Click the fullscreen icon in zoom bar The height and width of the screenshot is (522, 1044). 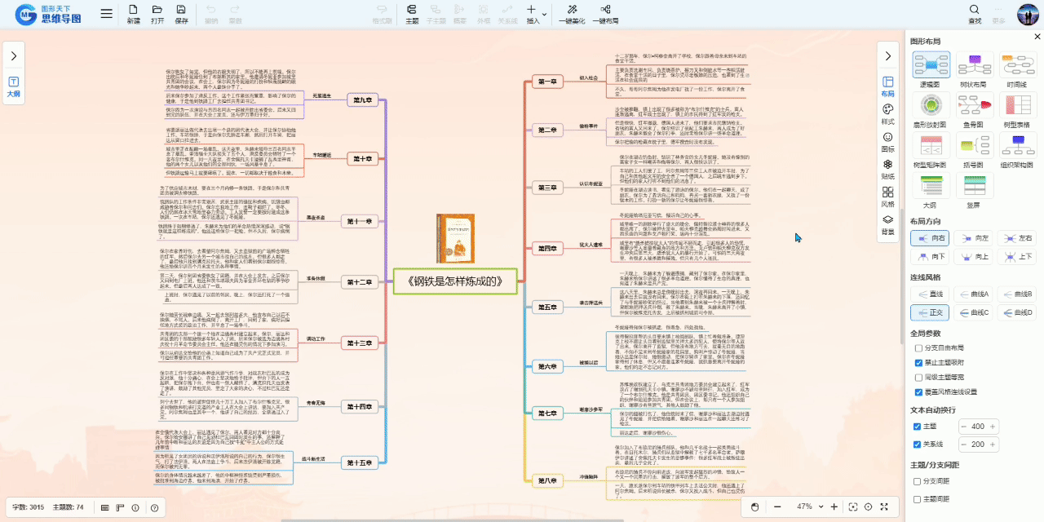(x=884, y=507)
